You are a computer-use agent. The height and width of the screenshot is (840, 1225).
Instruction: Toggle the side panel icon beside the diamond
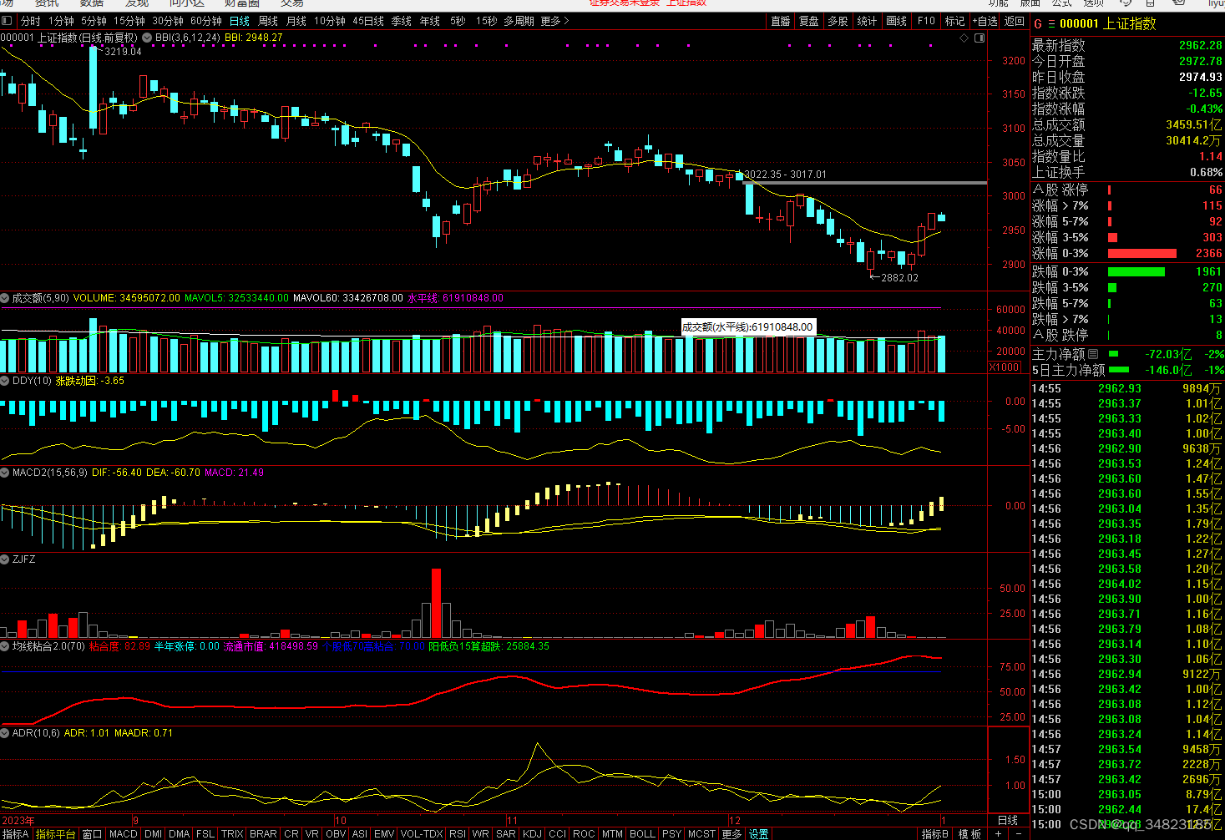[979, 38]
